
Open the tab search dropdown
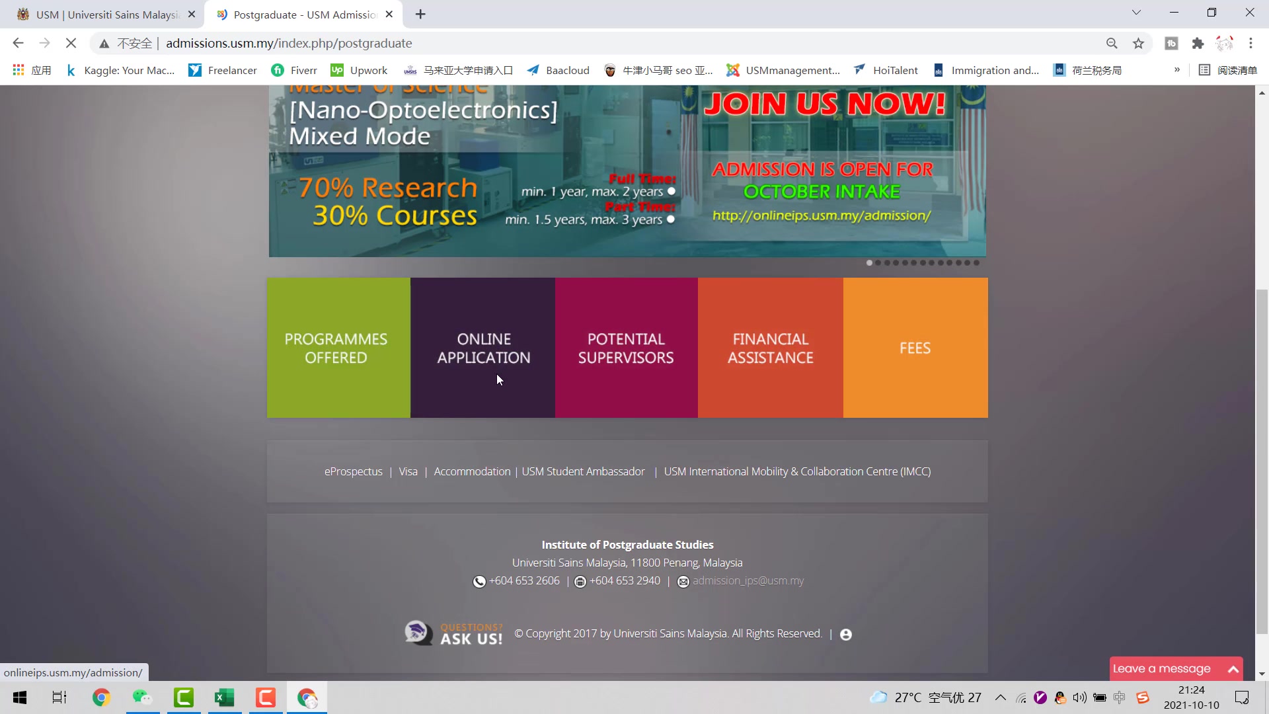tap(1136, 13)
